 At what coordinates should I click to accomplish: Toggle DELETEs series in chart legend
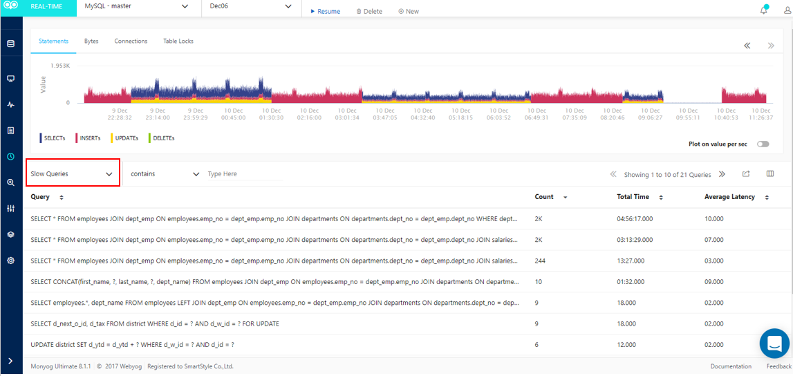click(x=161, y=138)
